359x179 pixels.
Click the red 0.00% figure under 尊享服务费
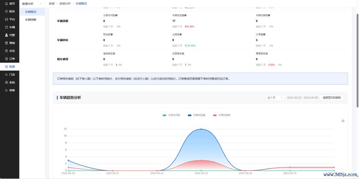point(272,65)
